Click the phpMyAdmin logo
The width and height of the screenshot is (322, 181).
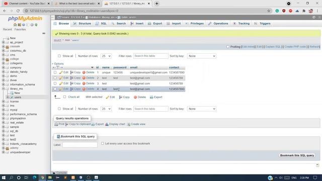[25, 19]
